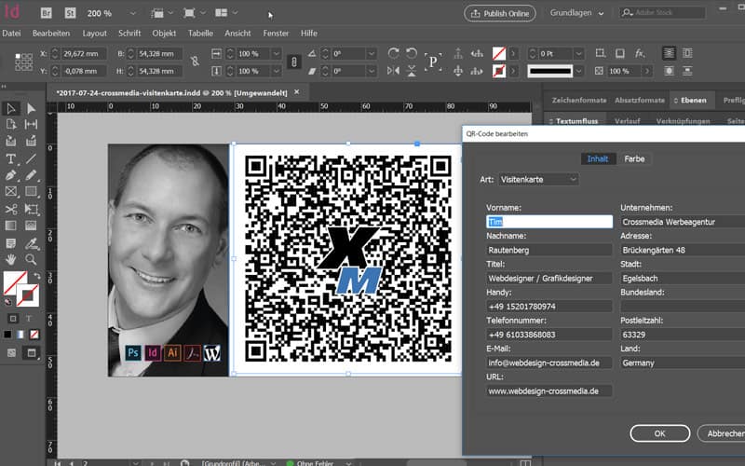Click the toolbox fill swatch
This screenshot has width=745, height=466.
tap(15, 282)
